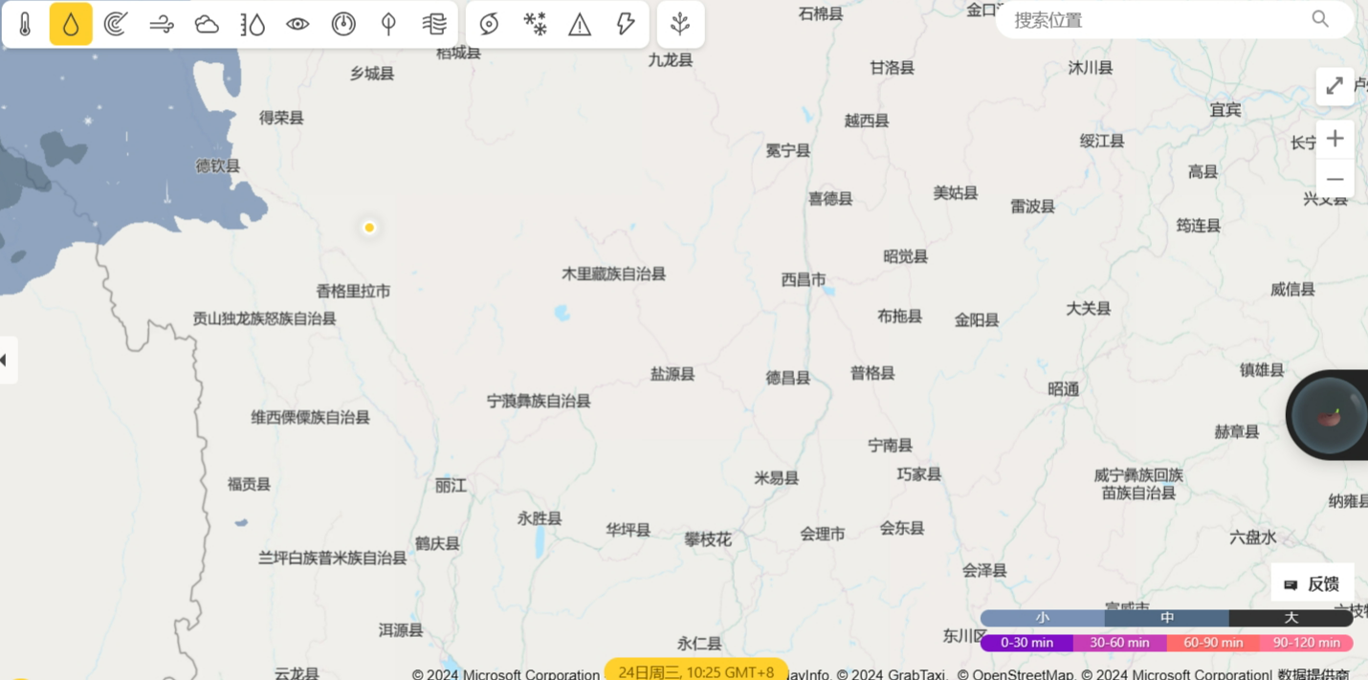Expand map to full screen
Image resolution: width=1368 pixels, height=680 pixels.
(x=1335, y=86)
